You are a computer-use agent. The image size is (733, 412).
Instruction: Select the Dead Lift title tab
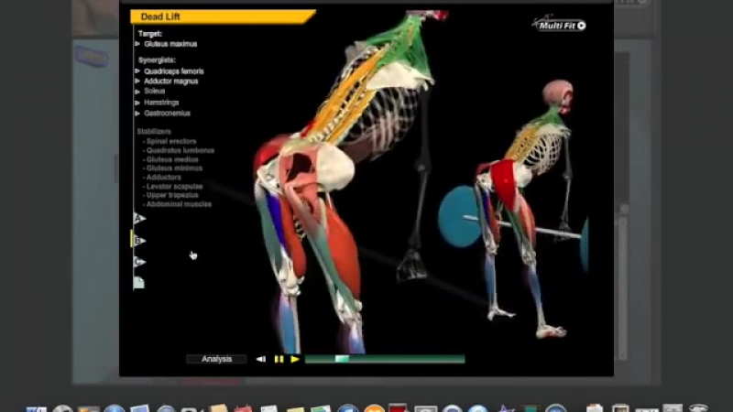(220, 16)
